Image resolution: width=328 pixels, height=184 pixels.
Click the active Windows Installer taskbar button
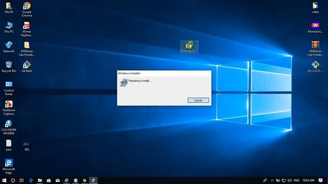tap(93, 180)
